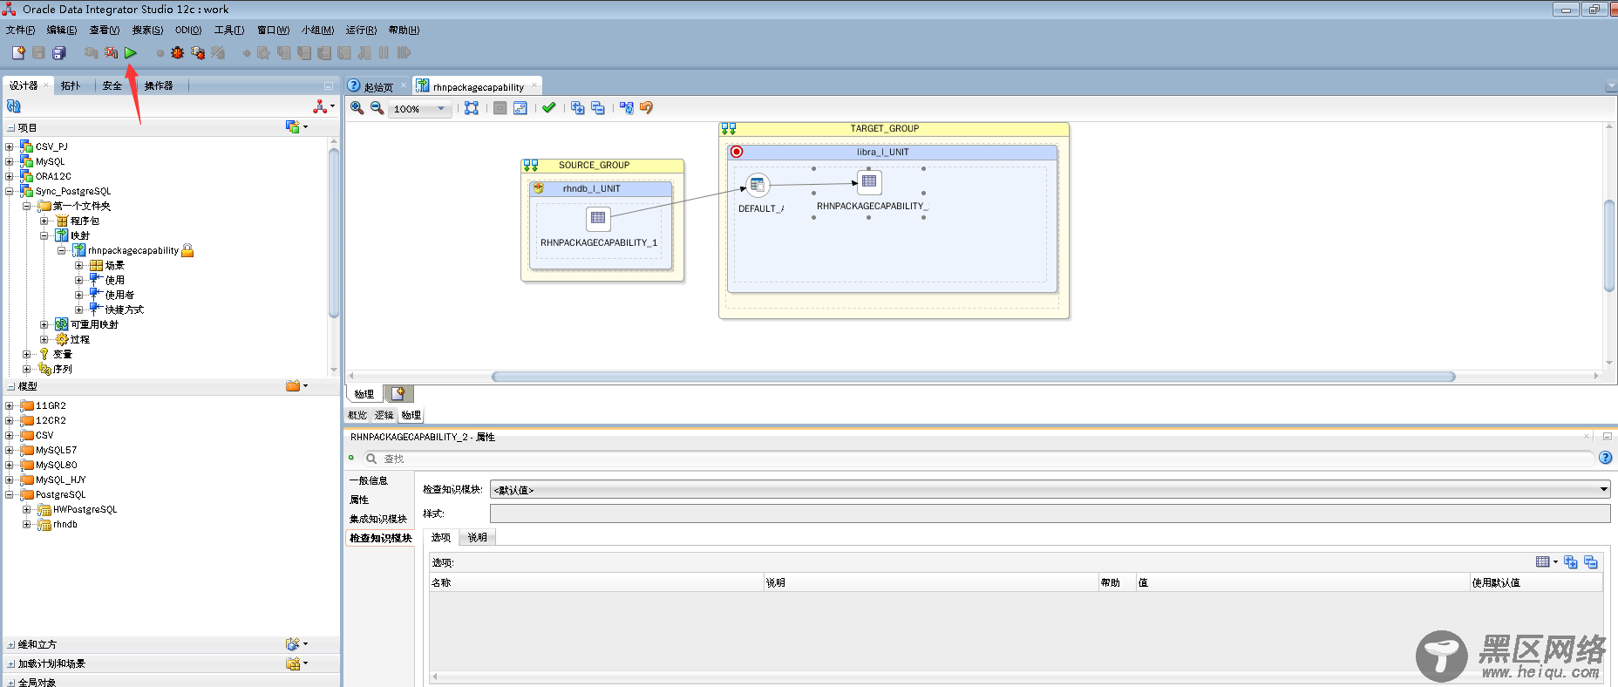Zoom out on the mapping diagram
The width and height of the screenshot is (1618, 687).
[377, 108]
